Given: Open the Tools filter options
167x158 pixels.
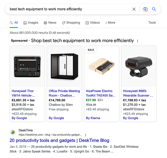Looking at the screenshot, I should [x=152, y=23].
